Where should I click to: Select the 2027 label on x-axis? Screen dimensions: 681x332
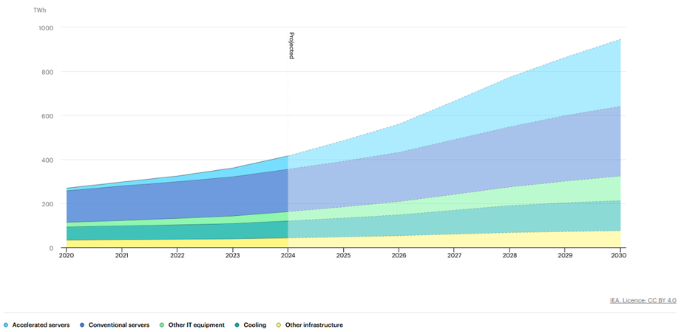tap(453, 256)
